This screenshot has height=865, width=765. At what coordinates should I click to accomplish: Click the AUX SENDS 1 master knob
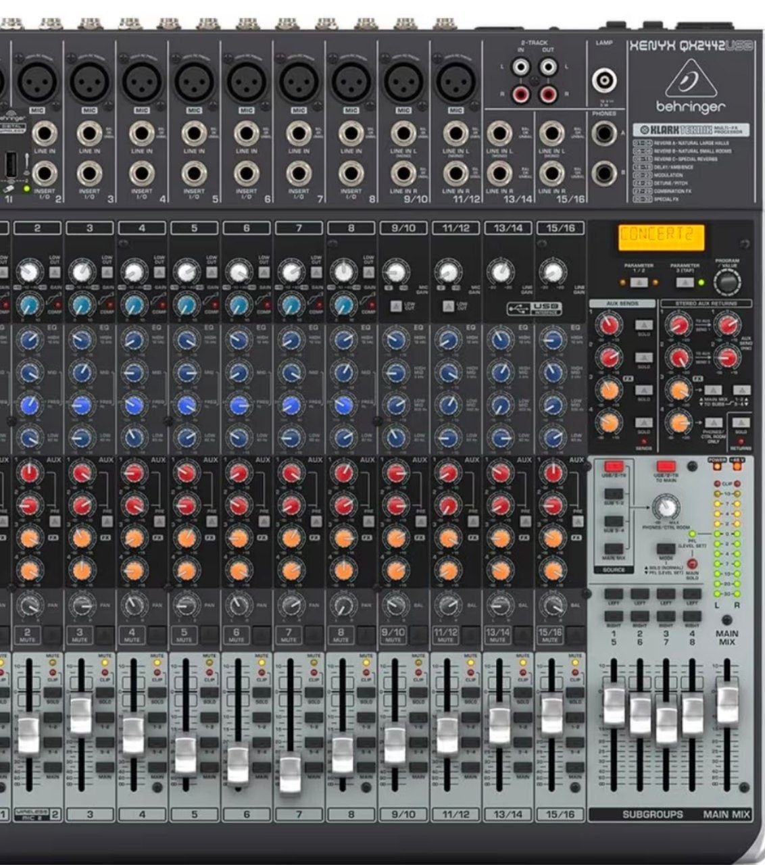click(609, 326)
